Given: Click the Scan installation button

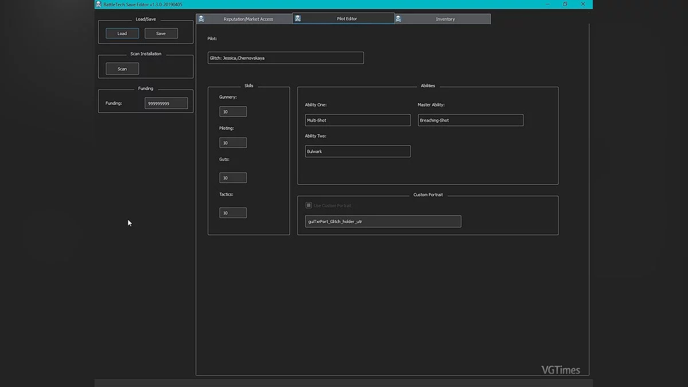Looking at the screenshot, I should pos(122,69).
